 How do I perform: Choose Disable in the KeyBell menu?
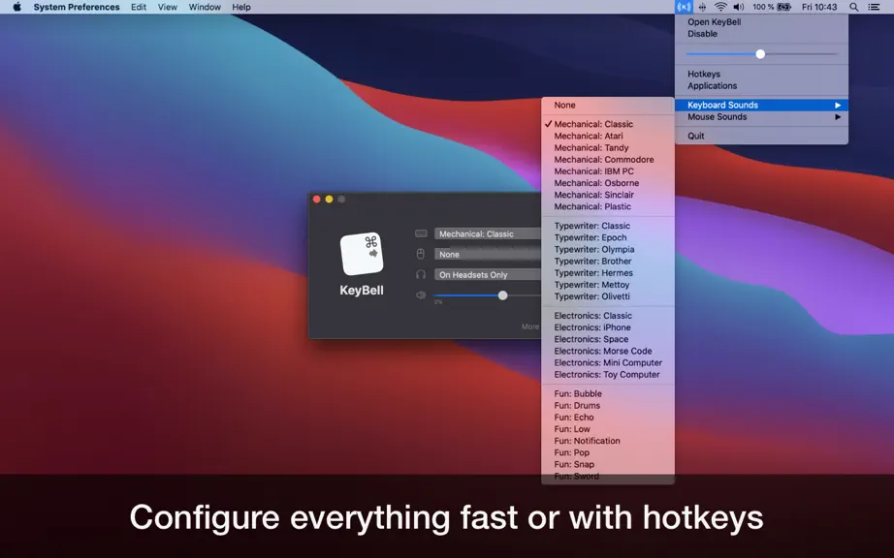(x=702, y=34)
